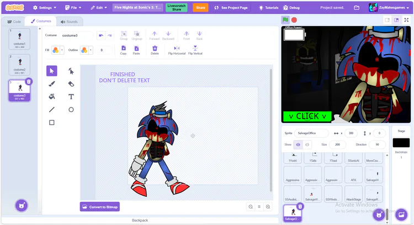The image size is (414, 225).
Task: Switch to the Code tab
Action: [x=14, y=22]
